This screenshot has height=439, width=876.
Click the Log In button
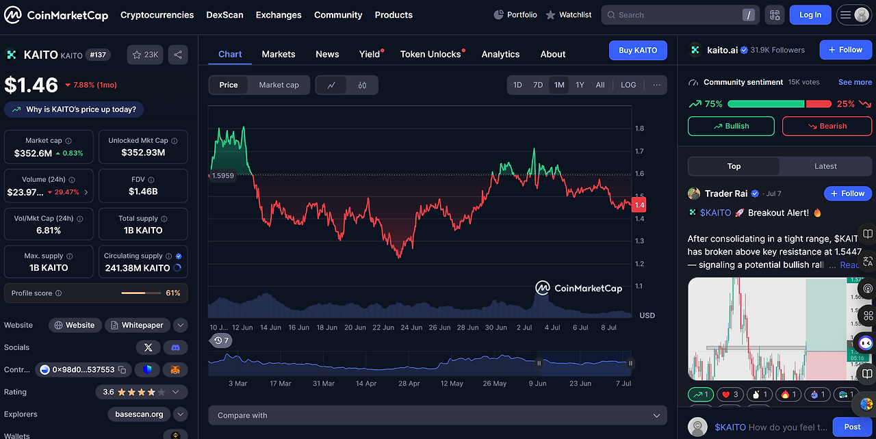click(810, 14)
